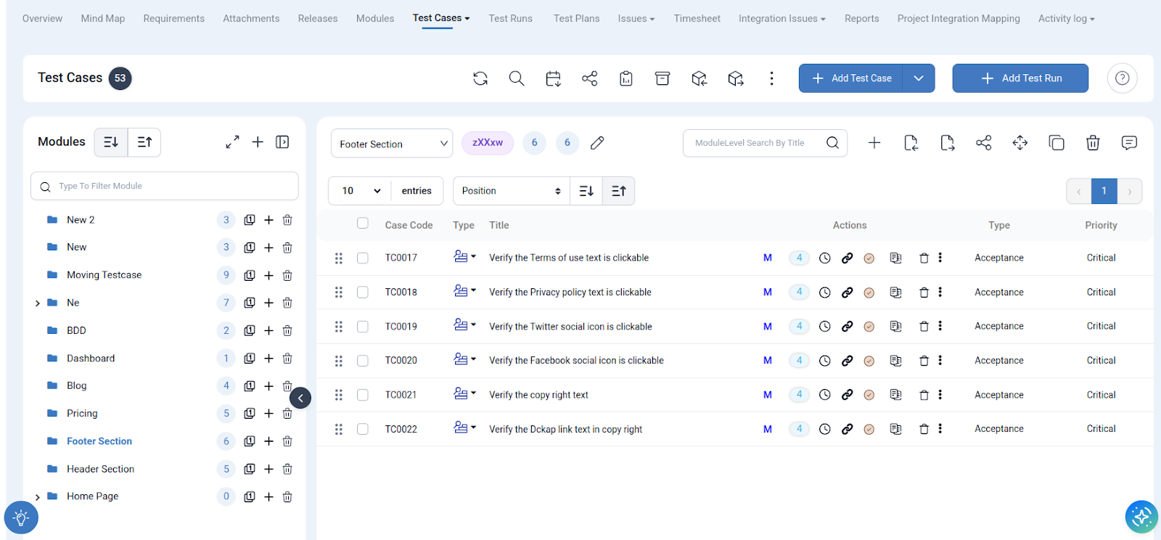Open the Footer Section module dropdown

[392, 144]
